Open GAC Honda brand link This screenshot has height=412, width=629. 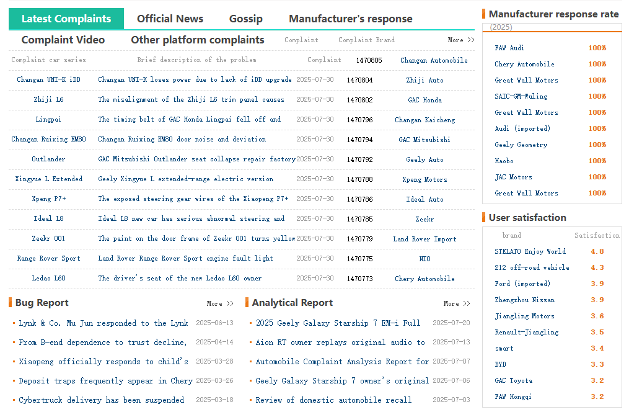coord(425,100)
